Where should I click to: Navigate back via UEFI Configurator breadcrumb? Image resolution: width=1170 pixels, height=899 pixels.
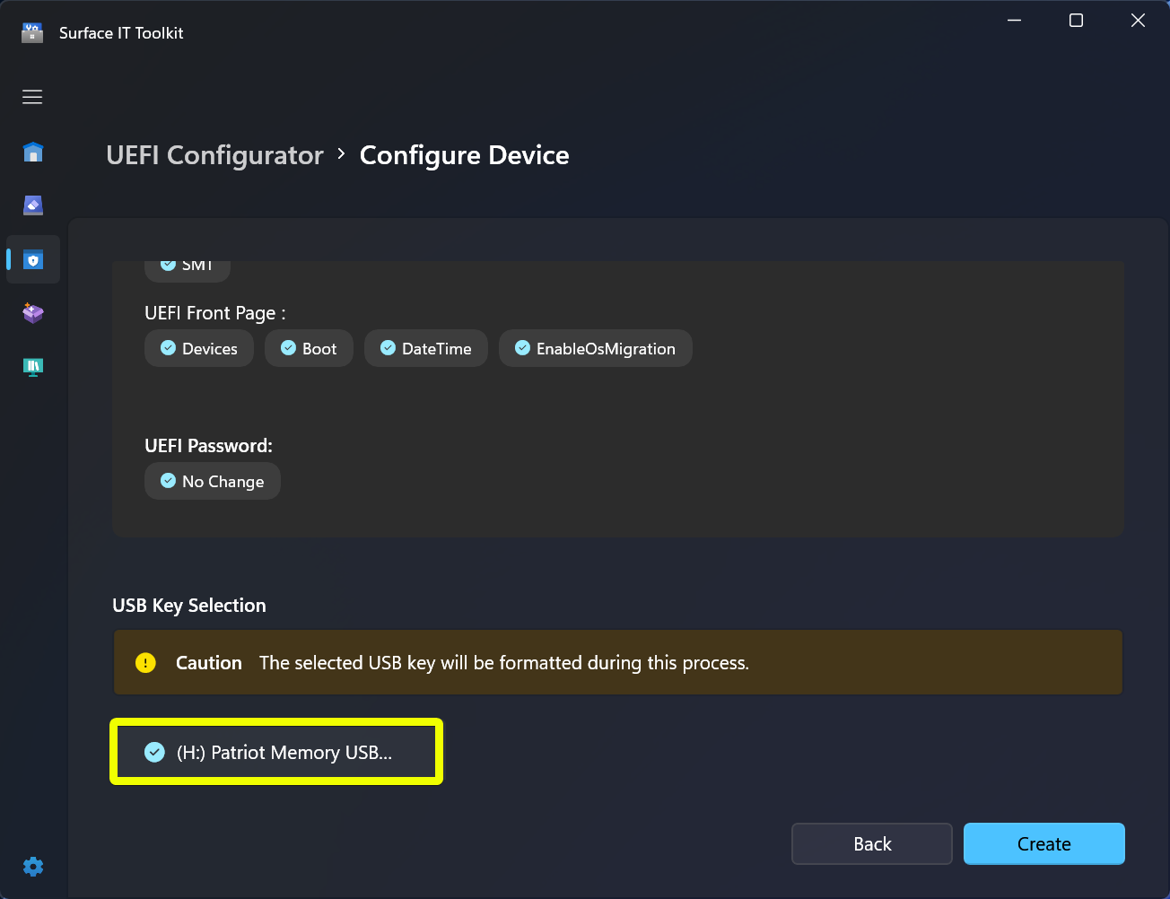214,154
